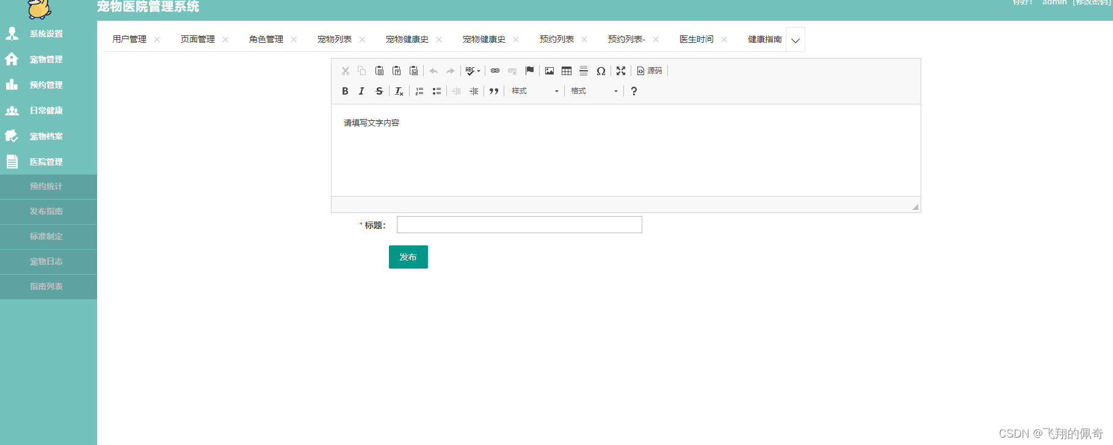Switch to the 医生时间 tab
1113x445 pixels.
(697, 39)
